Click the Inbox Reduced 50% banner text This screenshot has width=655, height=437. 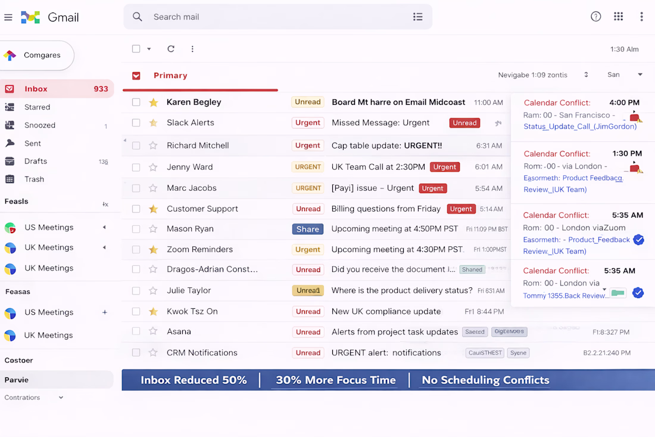pyautogui.click(x=194, y=380)
